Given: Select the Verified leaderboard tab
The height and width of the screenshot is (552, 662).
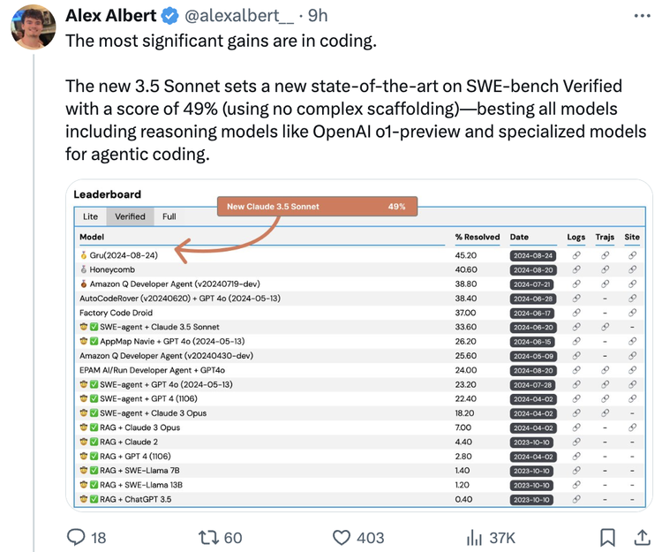Looking at the screenshot, I should point(130,216).
